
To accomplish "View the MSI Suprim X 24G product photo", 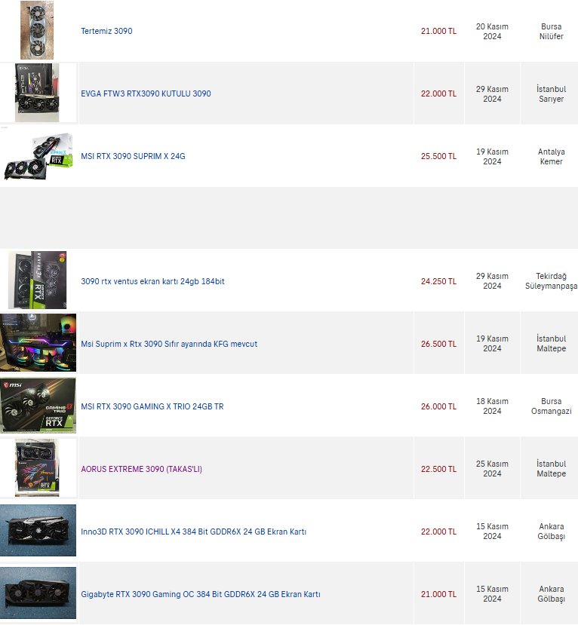I will pos(38,156).
